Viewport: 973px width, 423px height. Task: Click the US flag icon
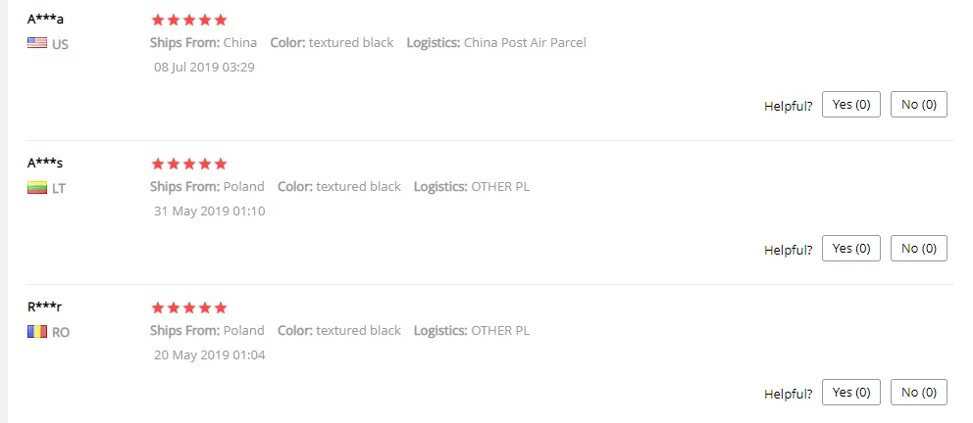(37, 43)
